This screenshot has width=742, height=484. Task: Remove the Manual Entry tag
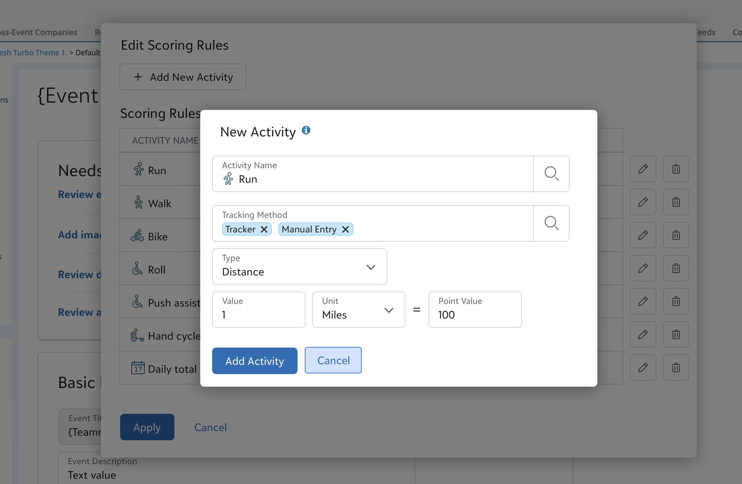[x=346, y=229]
